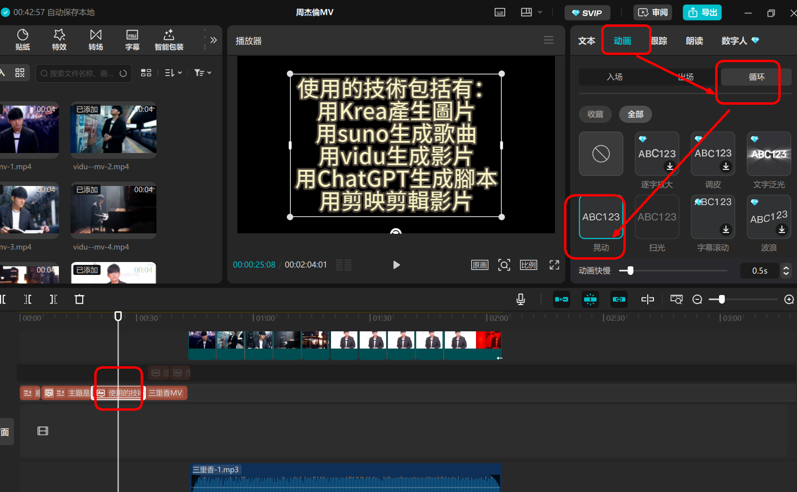The height and width of the screenshot is (492, 797).
Task: Select the 出场 exit animation tab
Action: (x=686, y=77)
